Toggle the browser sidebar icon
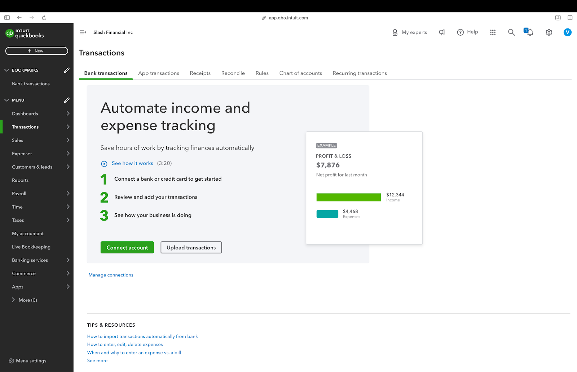577x372 pixels. pyautogui.click(x=7, y=18)
